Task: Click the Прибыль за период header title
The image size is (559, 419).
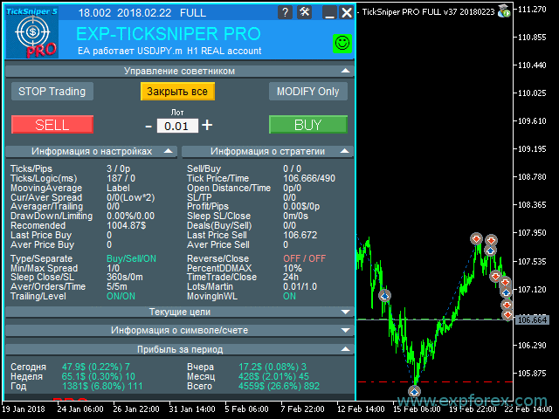Action: (x=180, y=349)
